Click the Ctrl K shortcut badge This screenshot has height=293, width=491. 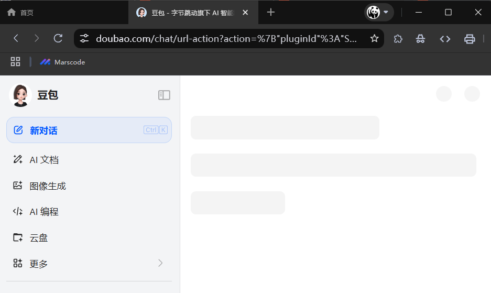(156, 130)
